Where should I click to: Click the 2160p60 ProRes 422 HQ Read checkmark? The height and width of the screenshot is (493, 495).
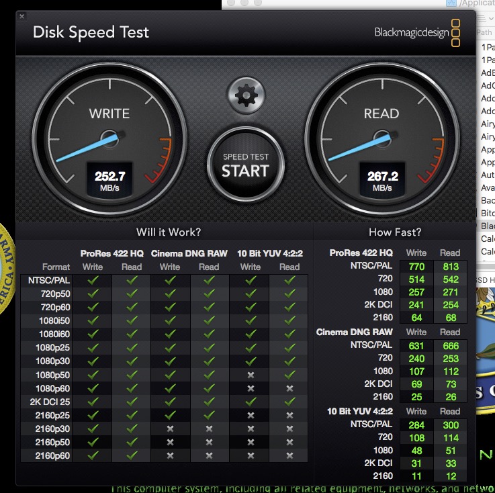point(132,455)
